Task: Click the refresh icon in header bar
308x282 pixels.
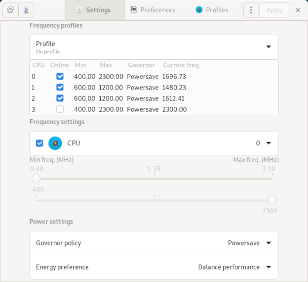Action: click(x=11, y=10)
